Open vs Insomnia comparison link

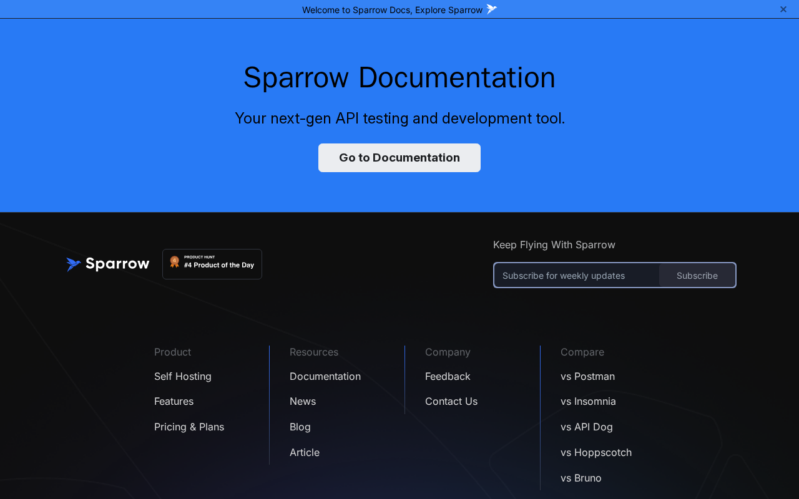click(x=588, y=401)
